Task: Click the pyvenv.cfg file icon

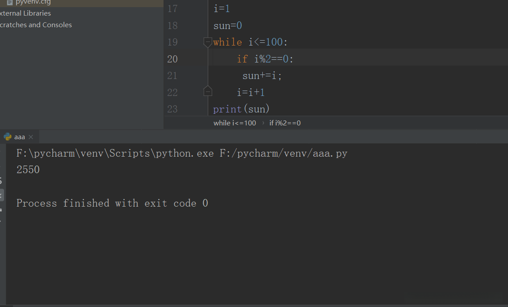Action: [10, 2]
